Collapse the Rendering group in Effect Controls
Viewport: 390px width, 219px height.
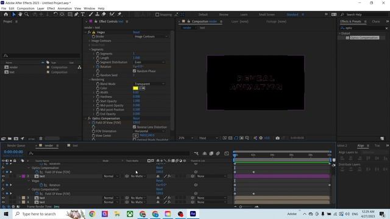[x=90, y=80]
